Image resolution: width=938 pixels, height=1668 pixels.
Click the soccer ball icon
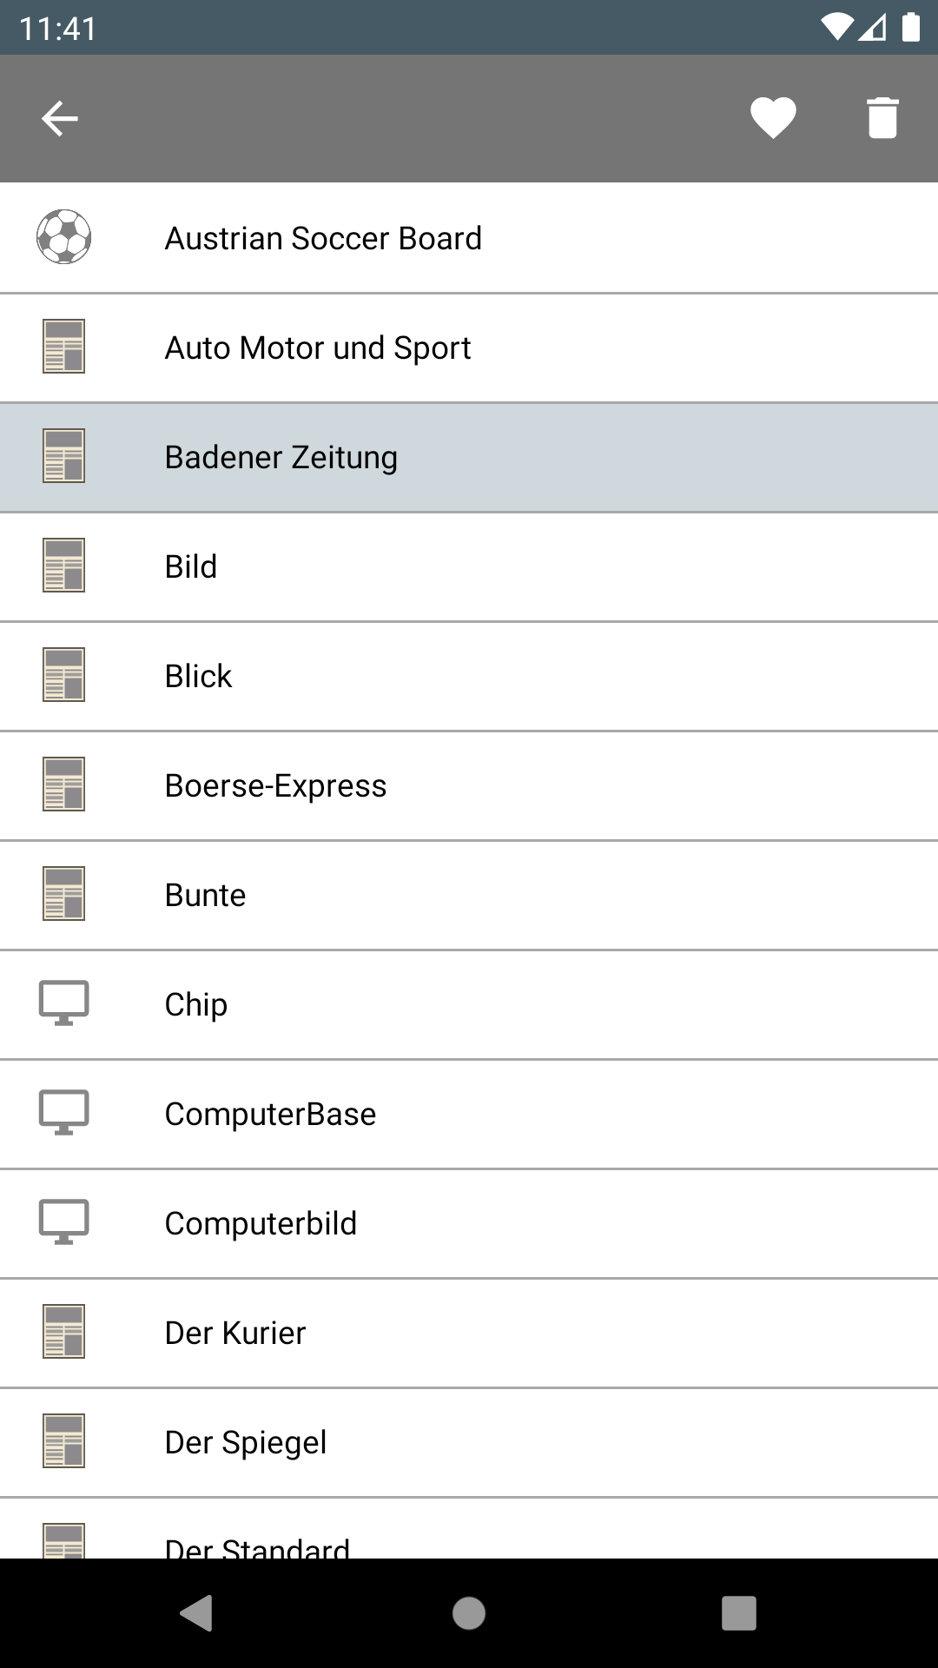[x=63, y=237]
